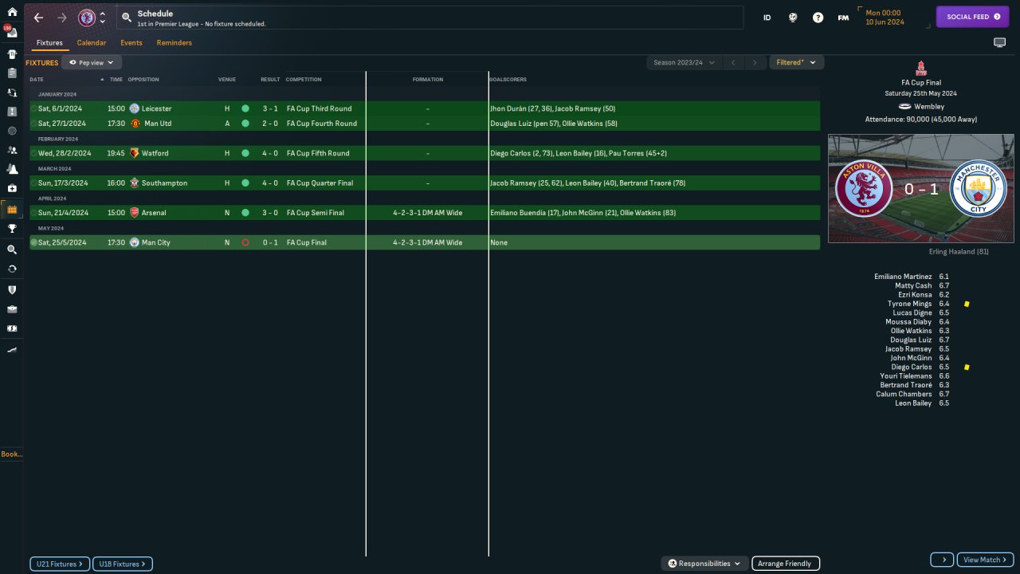Open the Responsibilities dropdown

click(x=704, y=564)
